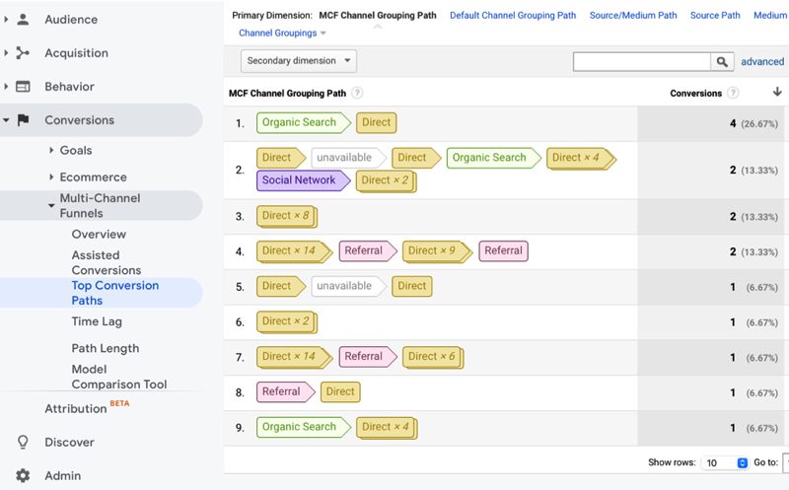Sort by the Conversions down arrow
The height and width of the screenshot is (490, 789).
click(777, 92)
